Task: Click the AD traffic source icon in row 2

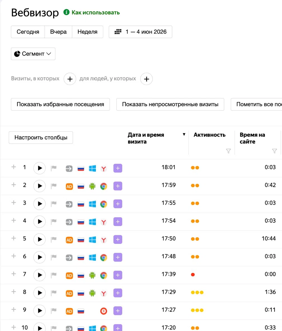Action: click(x=69, y=187)
